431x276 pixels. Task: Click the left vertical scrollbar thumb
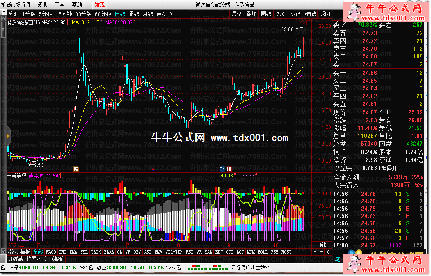(3, 30)
